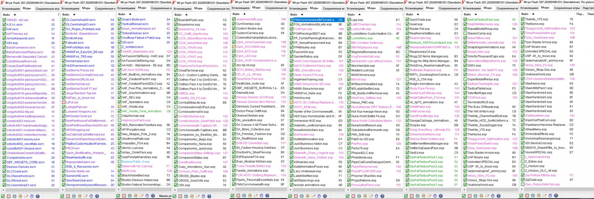The image size is (594, 199).
Task: Open help icon below DLCworkshop01.esm list
Action: point(37,196)
